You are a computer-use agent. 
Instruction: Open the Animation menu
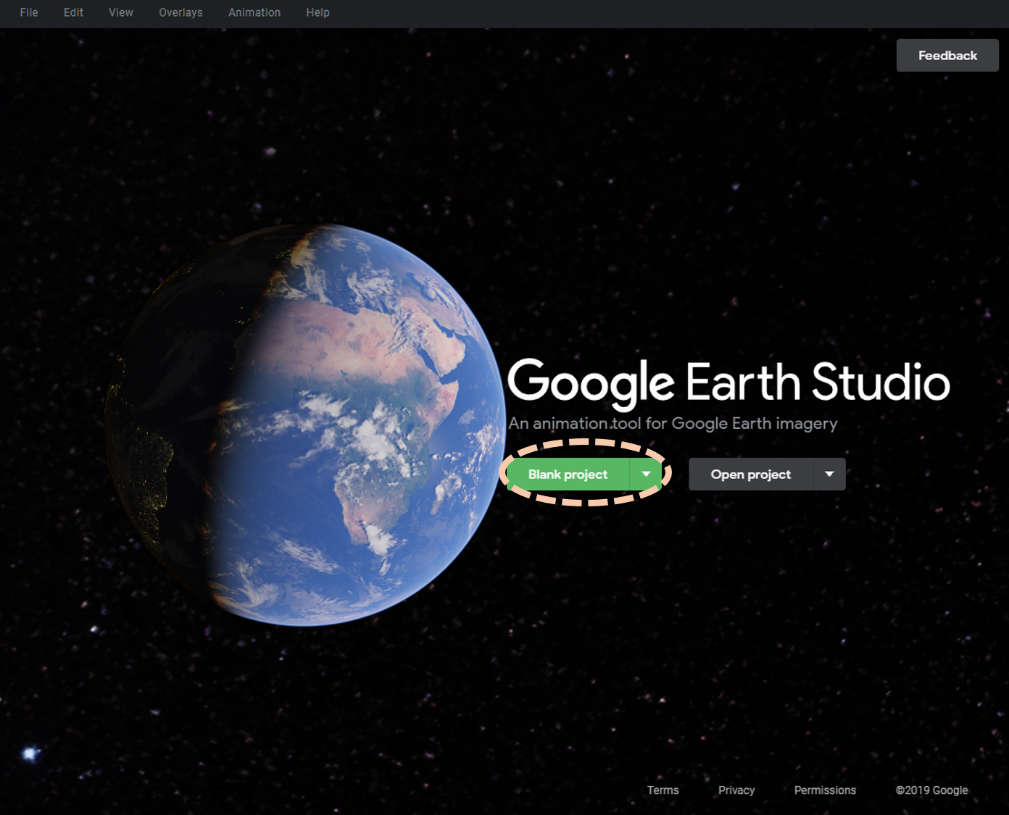click(x=254, y=12)
